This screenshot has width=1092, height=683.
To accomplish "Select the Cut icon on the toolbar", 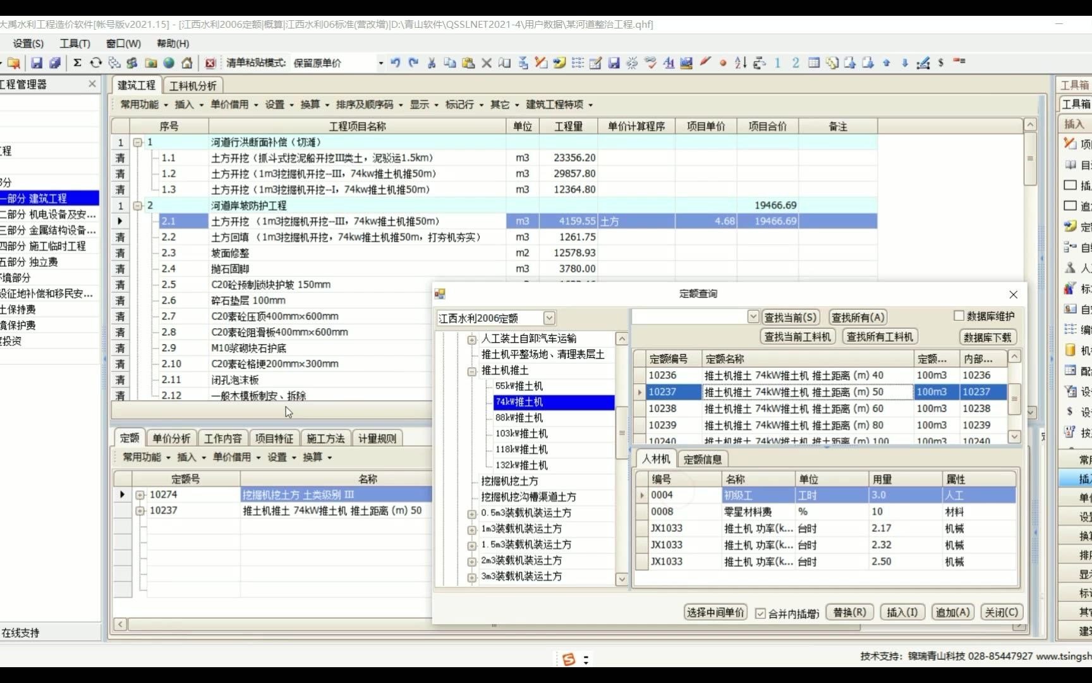I will coord(432,63).
